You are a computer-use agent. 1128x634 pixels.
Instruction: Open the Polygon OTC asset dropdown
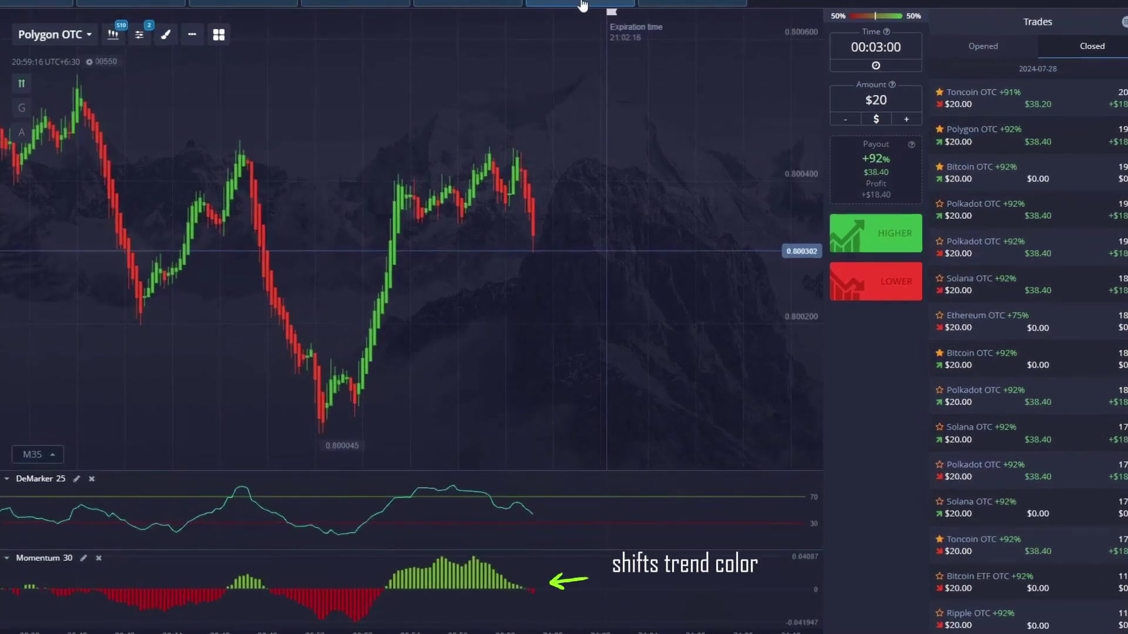coord(55,35)
